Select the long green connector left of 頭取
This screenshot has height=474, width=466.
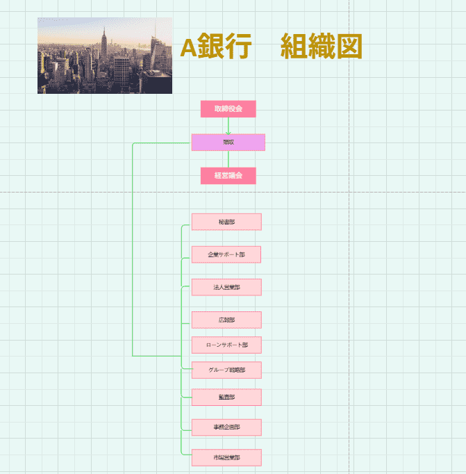tap(133, 250)
